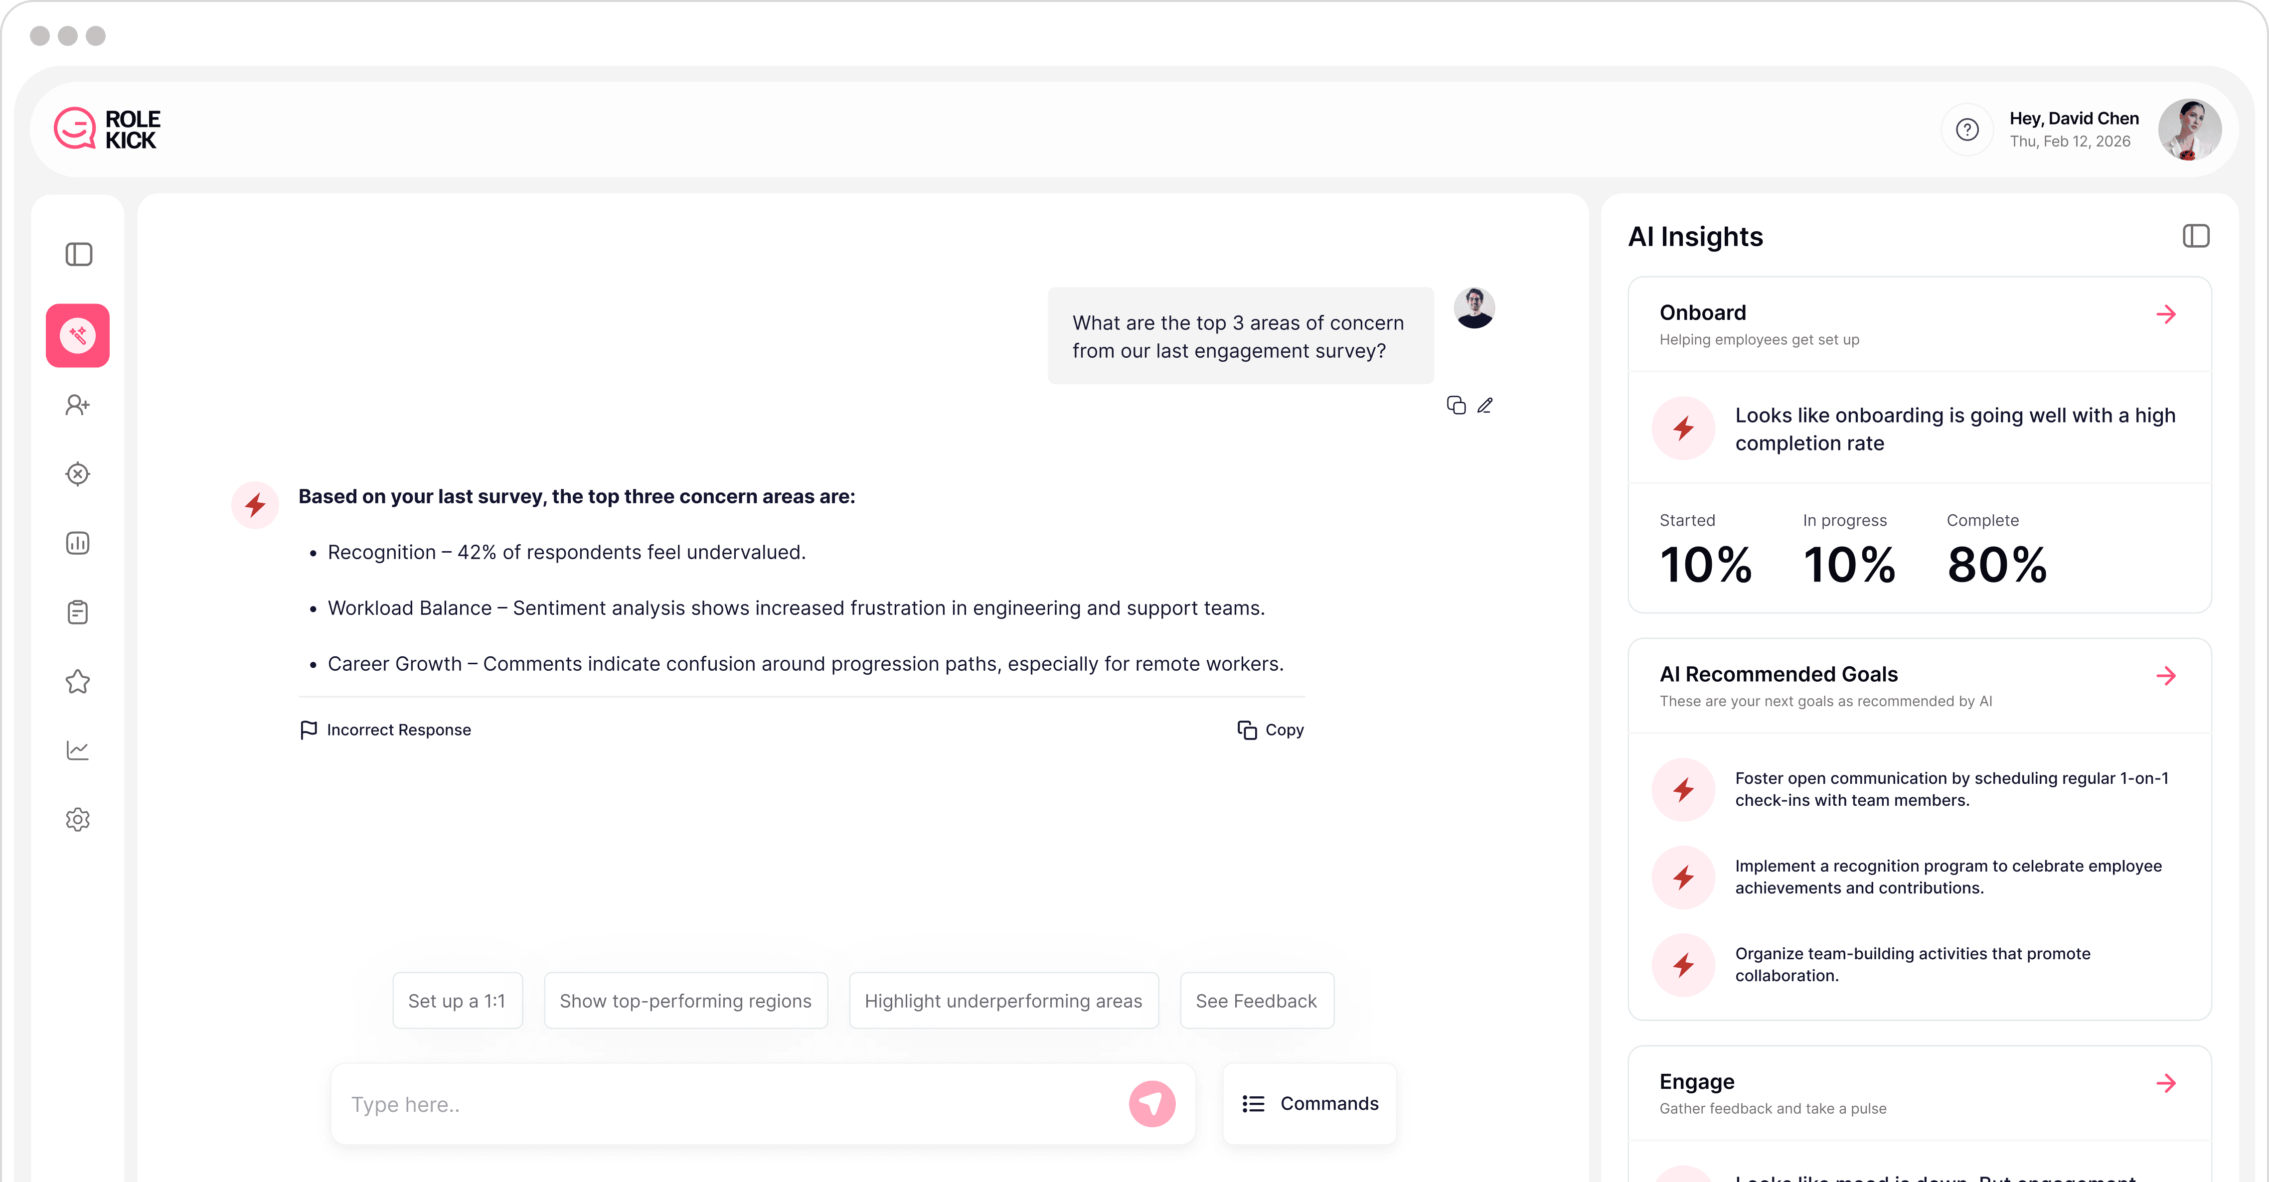
Task: Collapse the AI Insights panel
Action: pos(2196,235)
